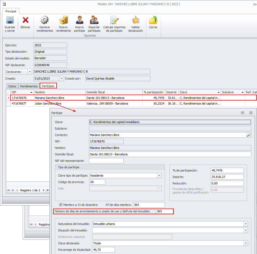Click the Contacto search magnifier icon
This screenshot has width=257, height=254.
249,135
